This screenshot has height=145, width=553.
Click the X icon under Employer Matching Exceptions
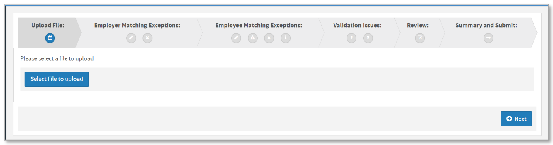[148, 38]
